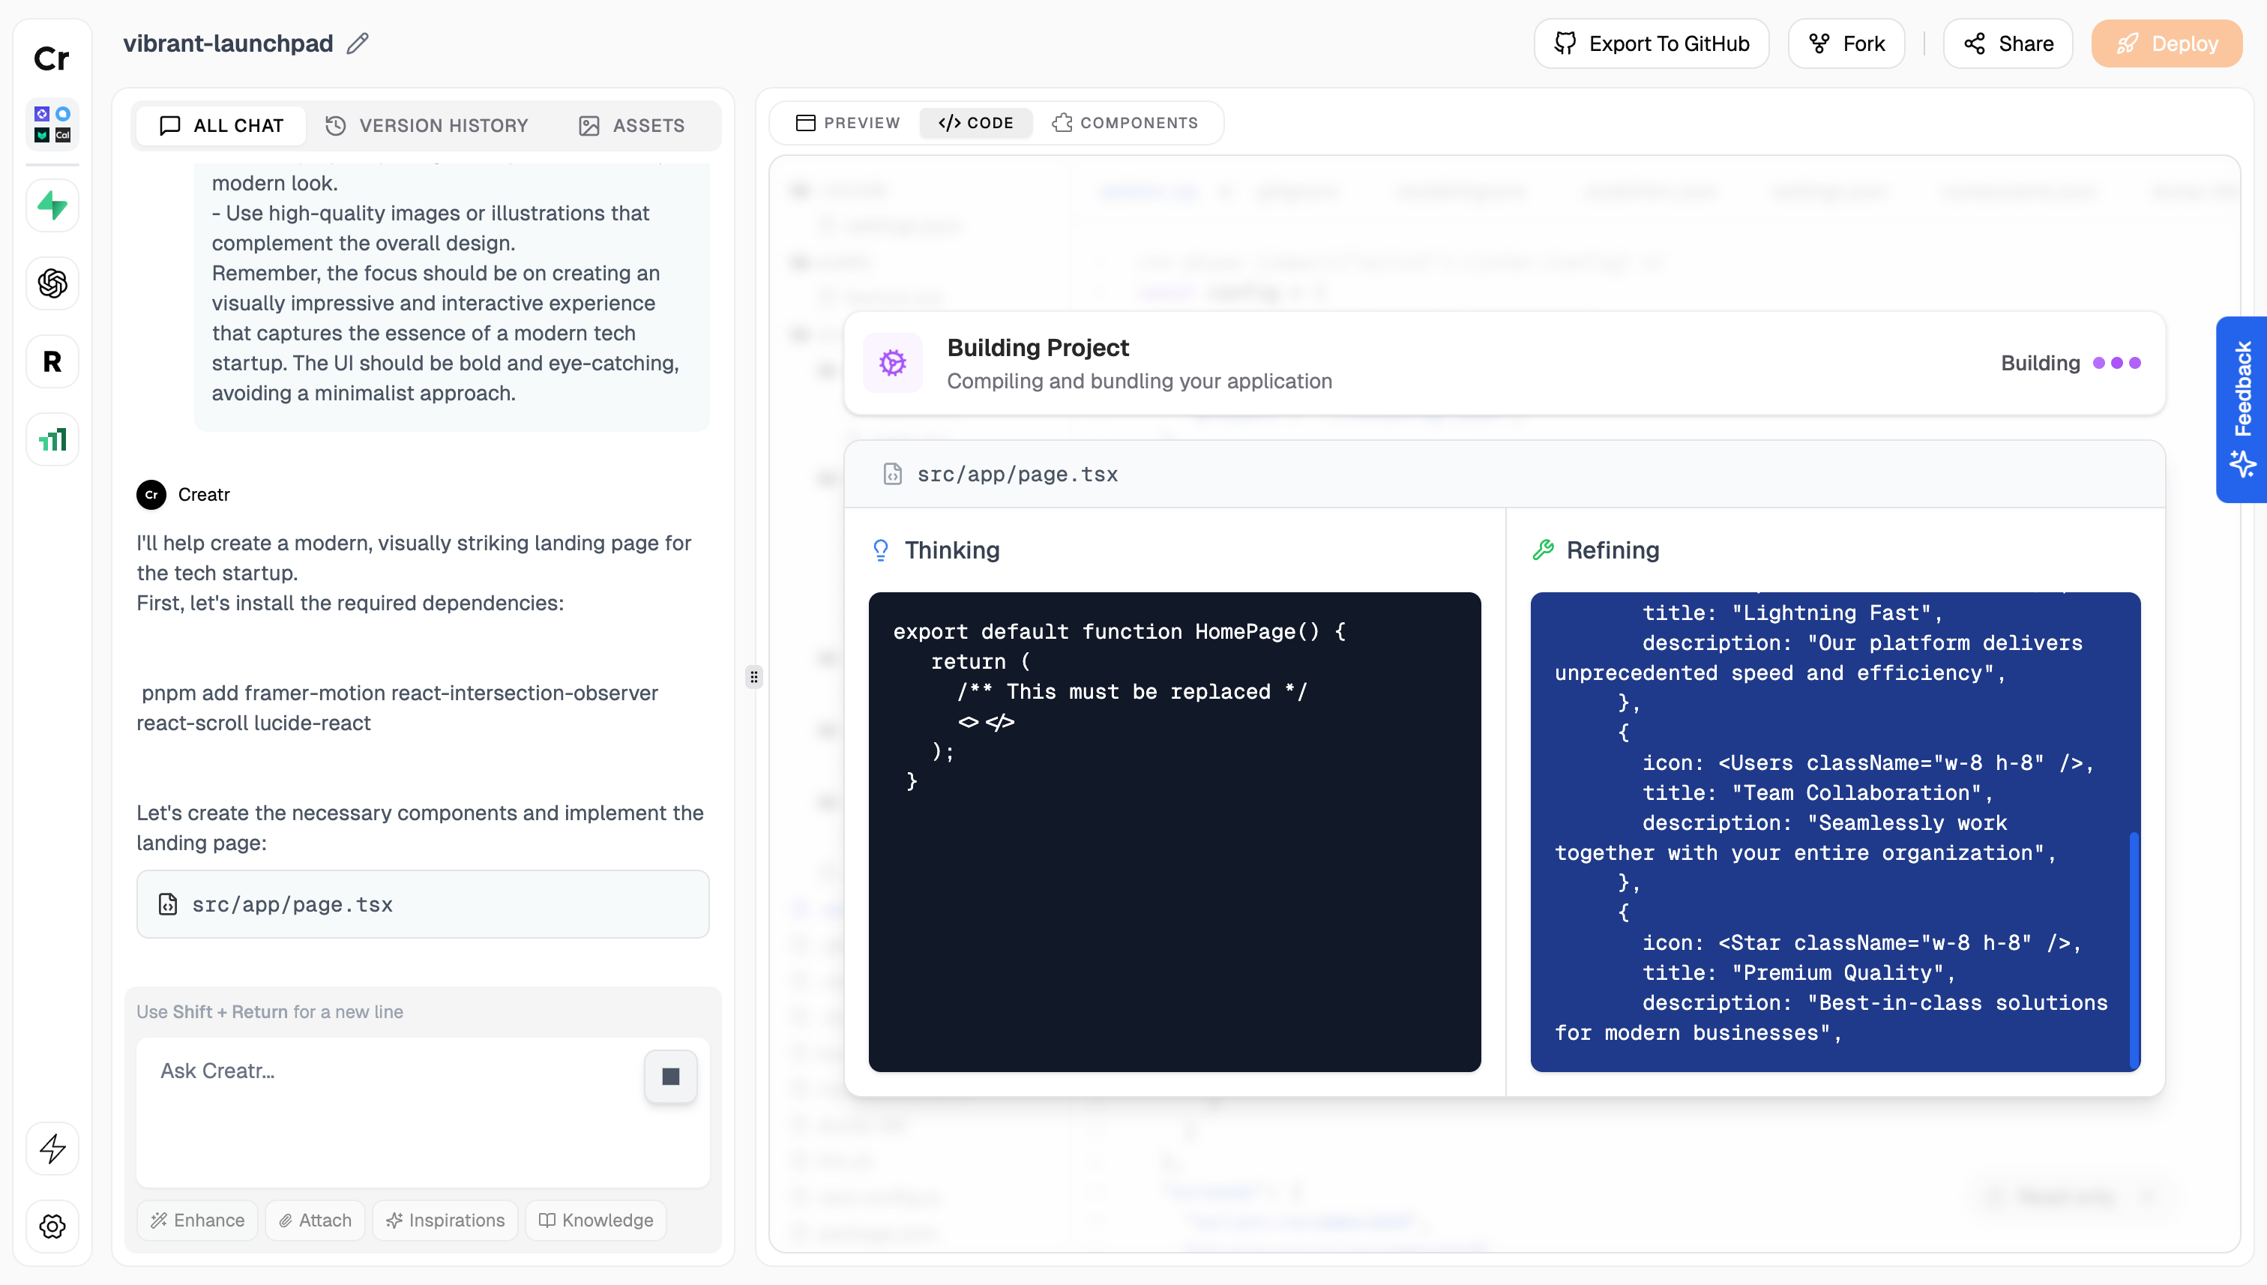Click the pencil icon to rename vibrant-launchpad
The width and height of the screenshot is (2267, 1285).
pos(357,43)
